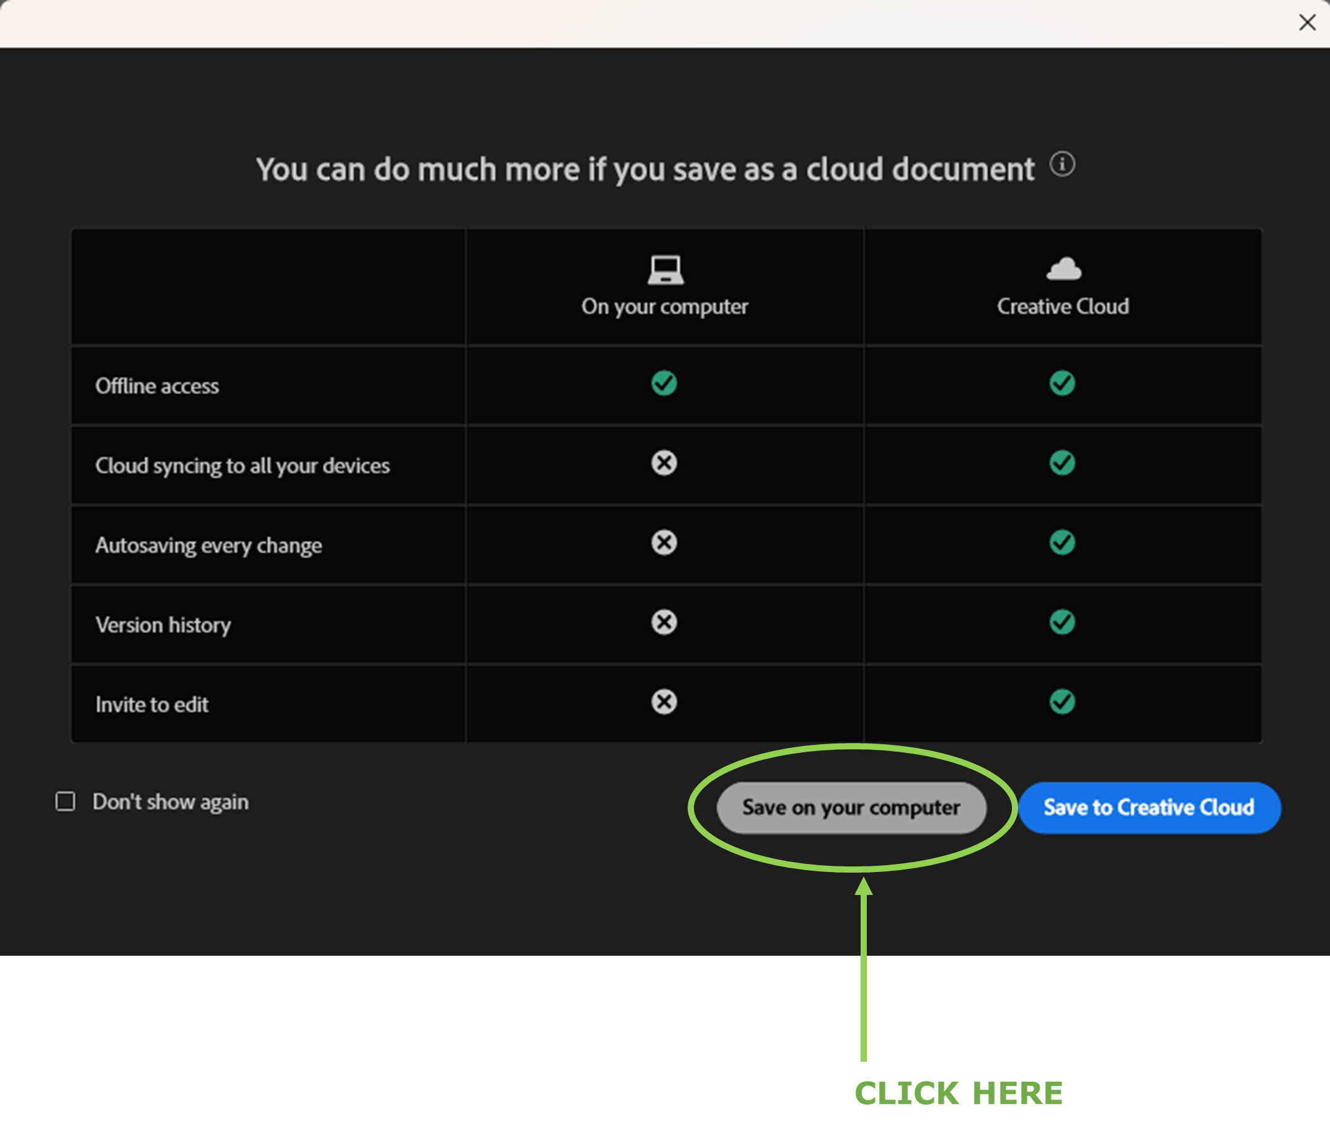Click the laptop icon above On your computer
Screen dimensions: 1330x1148
click(665, 270)
